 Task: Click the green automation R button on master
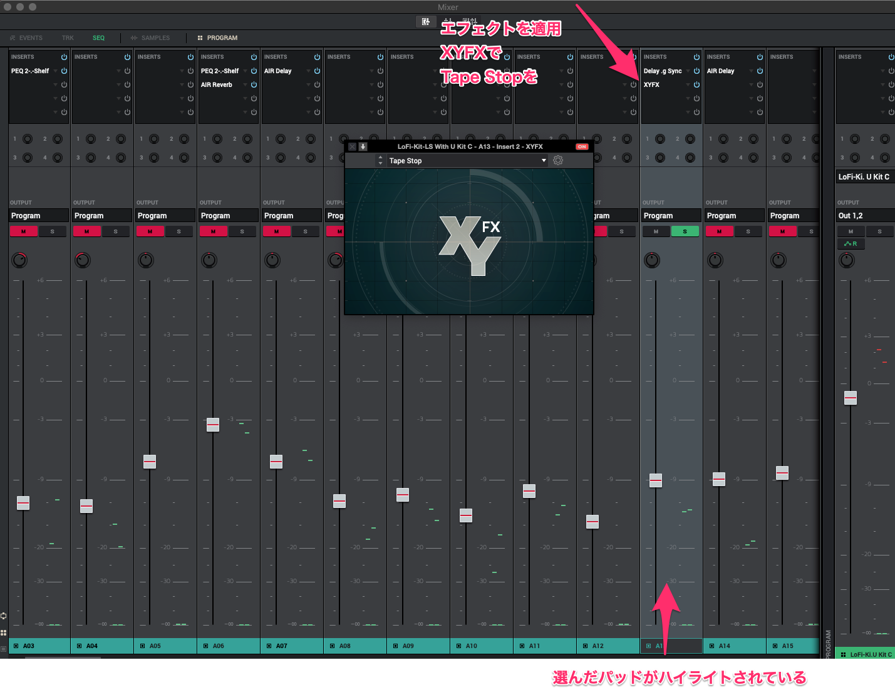851,244
